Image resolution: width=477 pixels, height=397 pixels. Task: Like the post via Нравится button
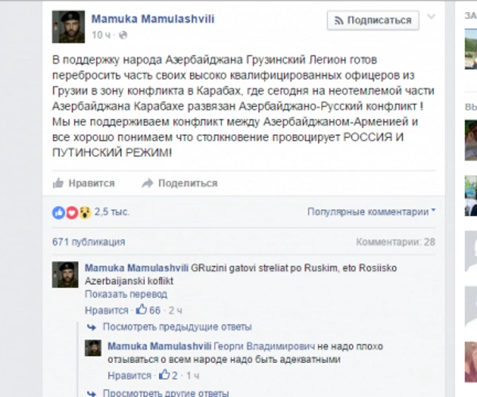click(x=84, y=183)
